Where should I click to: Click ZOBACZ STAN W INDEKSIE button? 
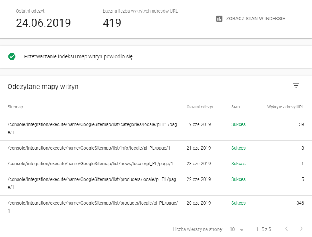[x=255, y=19]
